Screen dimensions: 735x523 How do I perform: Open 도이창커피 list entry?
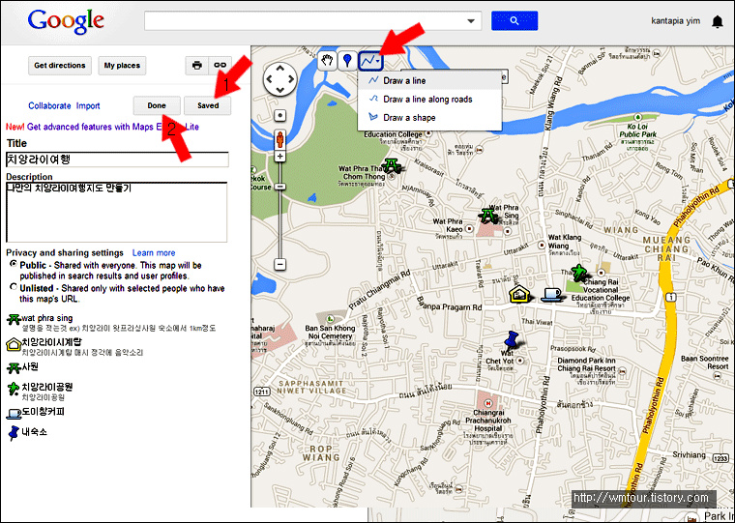coord(44,412)
